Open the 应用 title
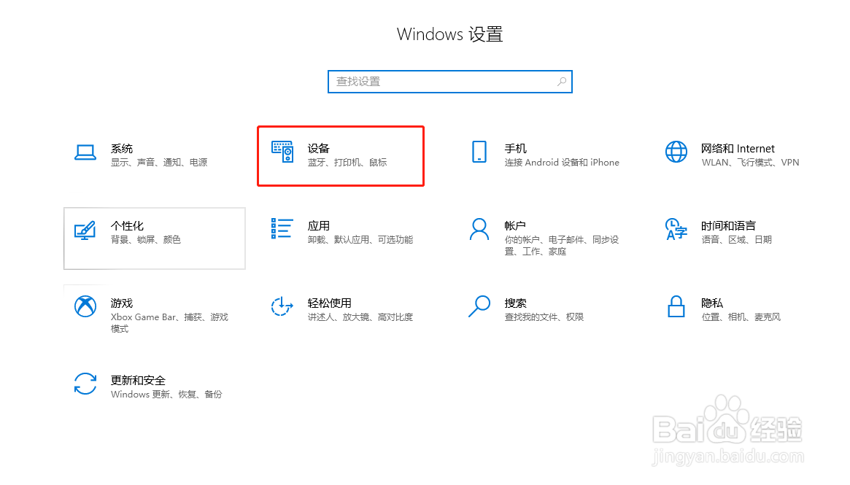 [x=318, y=226]
